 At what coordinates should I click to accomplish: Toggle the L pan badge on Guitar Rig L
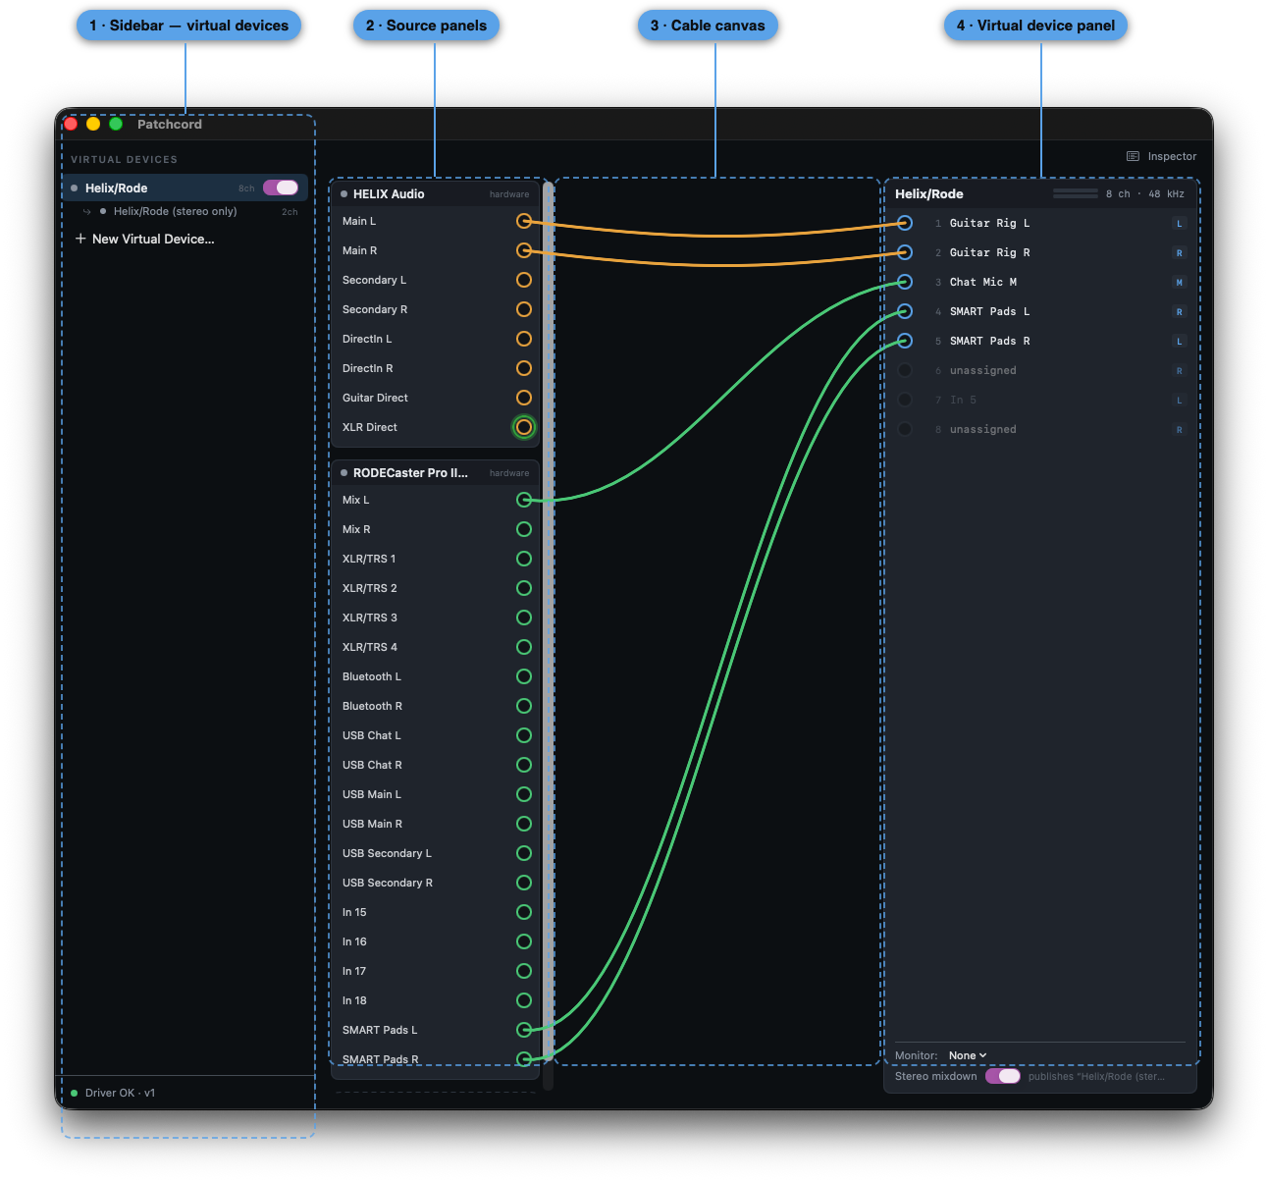point(1180,223)
